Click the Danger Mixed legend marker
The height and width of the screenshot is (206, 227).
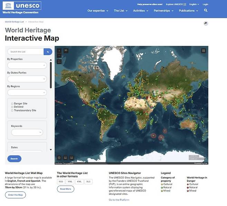click(x=188, y=191)
